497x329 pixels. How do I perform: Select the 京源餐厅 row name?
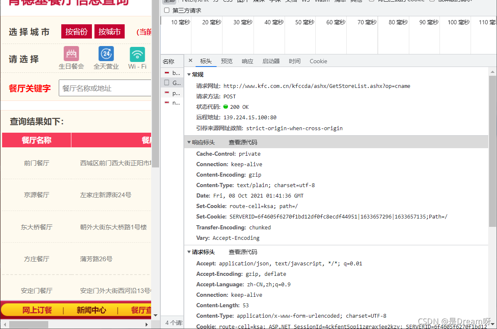pos(37,195)
